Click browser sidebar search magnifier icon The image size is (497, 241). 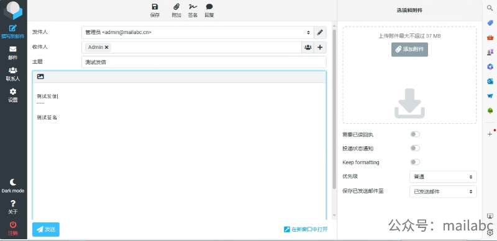click(490, 8)
